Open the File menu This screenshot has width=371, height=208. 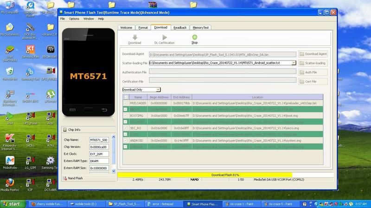63,18
